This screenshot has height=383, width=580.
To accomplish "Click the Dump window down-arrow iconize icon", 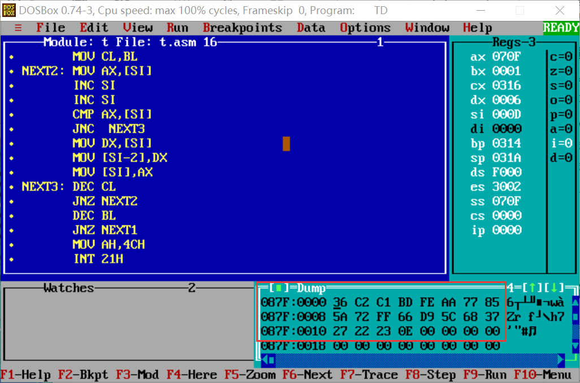I will click(x=554, y=288).
